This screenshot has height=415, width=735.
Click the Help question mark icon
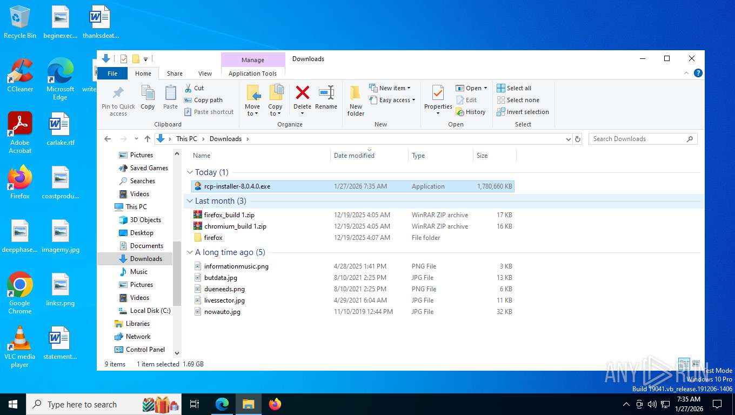point(698,73)
